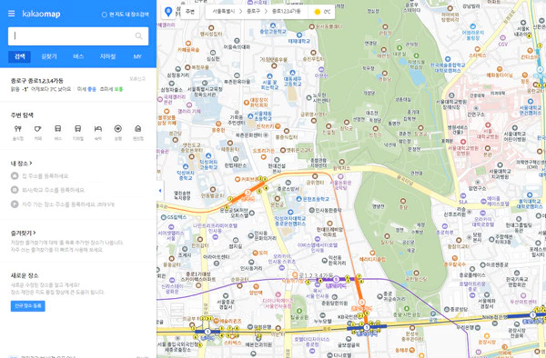Collapse the side panel with arrow handle
546x358 pixels.
point(160,191)
